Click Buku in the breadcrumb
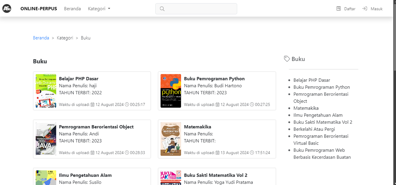Screen dimensions: 396x185 click(86, 38)
